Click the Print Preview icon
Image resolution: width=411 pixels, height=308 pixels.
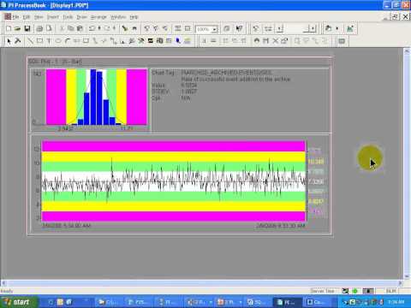(x=49, y=28)
